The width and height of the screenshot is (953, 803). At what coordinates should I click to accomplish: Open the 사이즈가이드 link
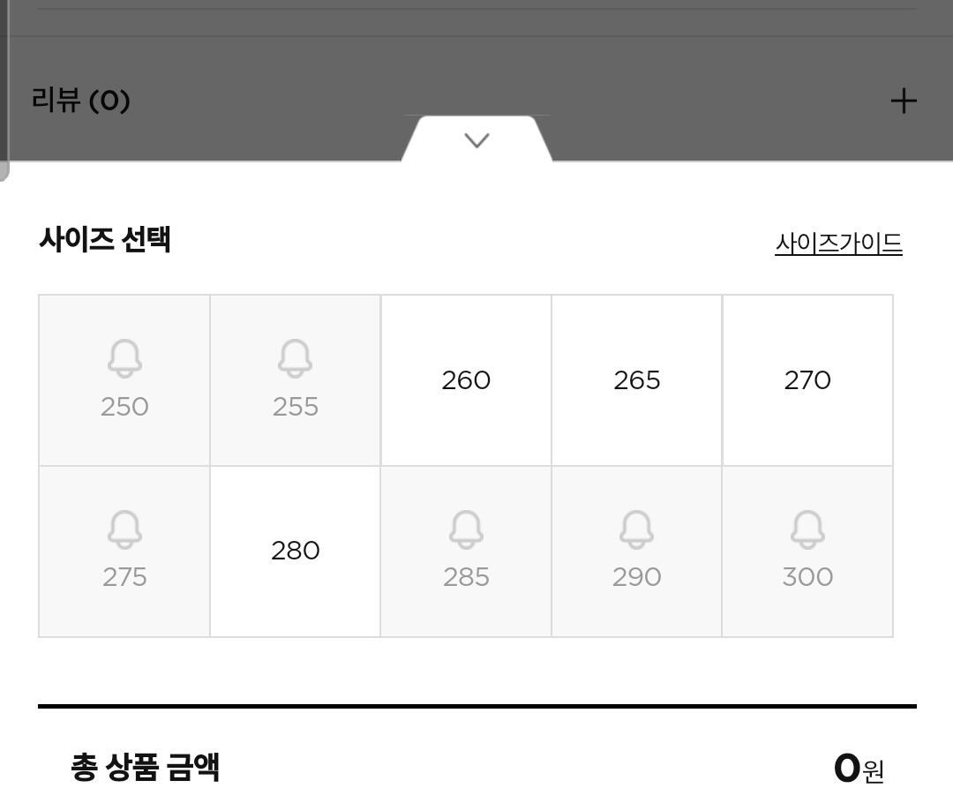[838, 243]
